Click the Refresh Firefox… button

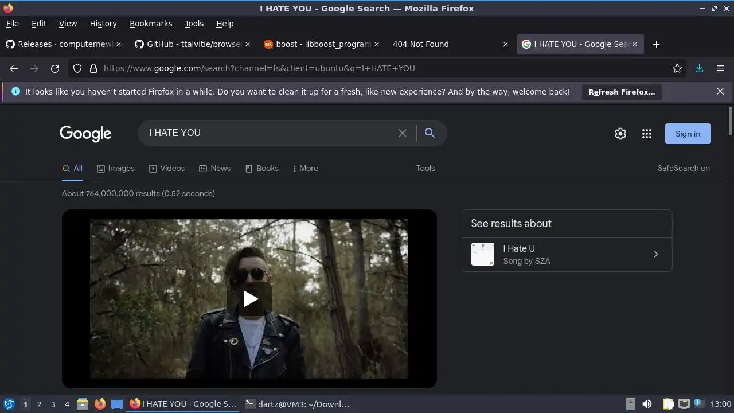point(622,92)
